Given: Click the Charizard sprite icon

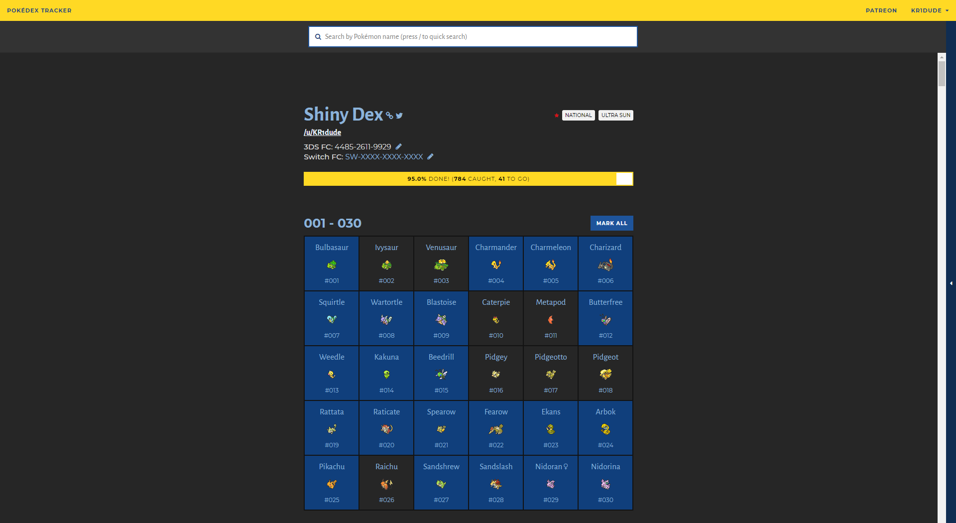Looking at the screenshot, I should (605, 265).
